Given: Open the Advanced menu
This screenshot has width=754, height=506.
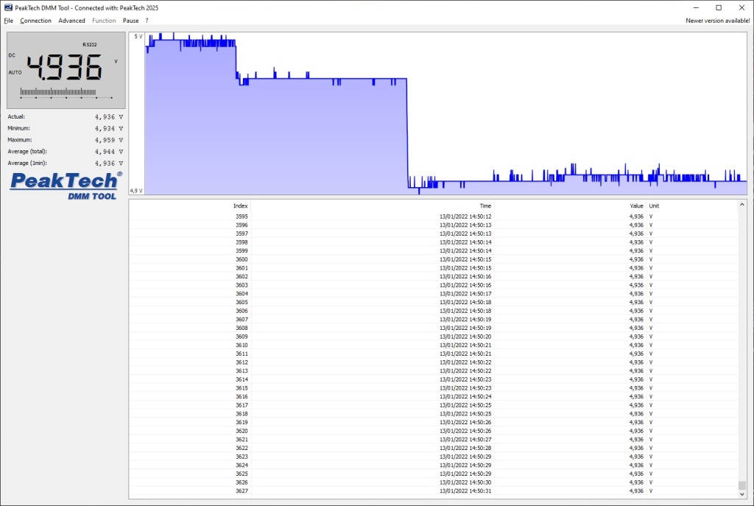Looking at the screenshot, I should 71,21.
